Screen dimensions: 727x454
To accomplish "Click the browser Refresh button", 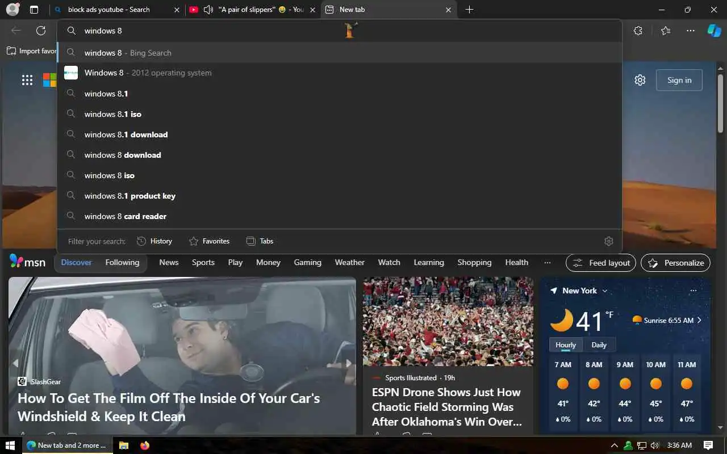I will (41, 31).
